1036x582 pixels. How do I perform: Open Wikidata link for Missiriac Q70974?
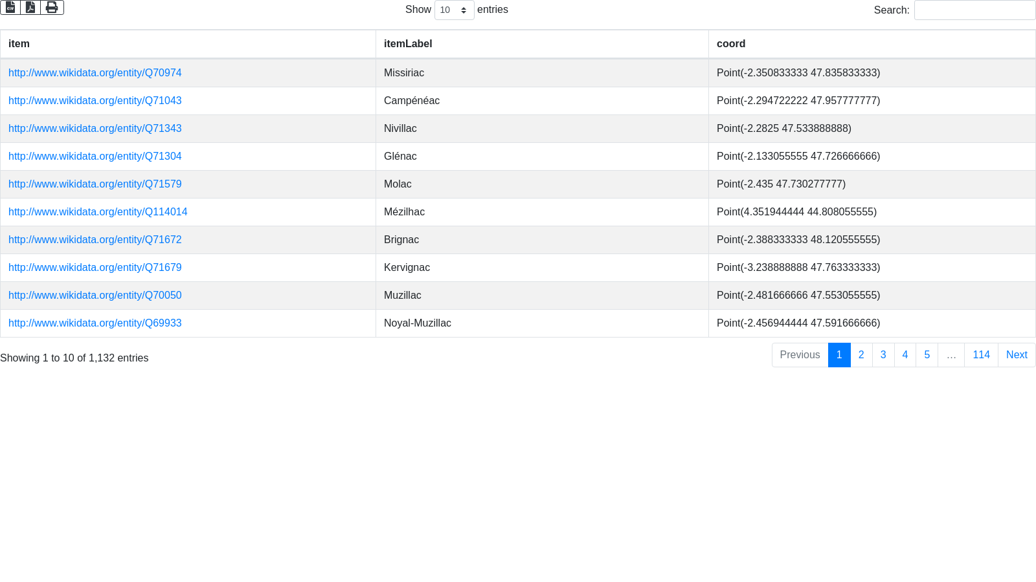point(95,73)
